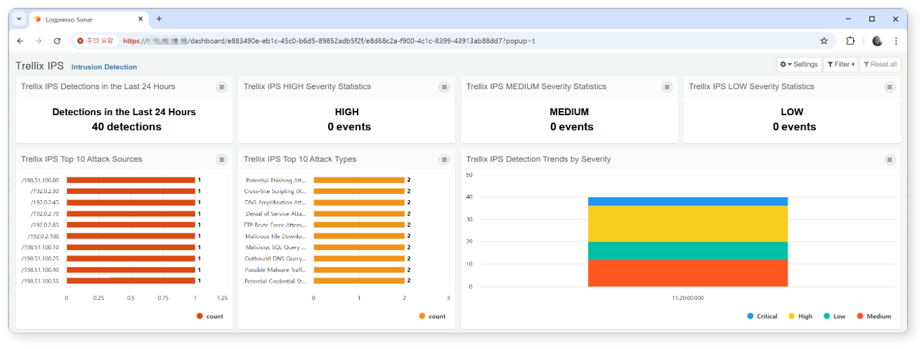
Task: Toggle count legend in Attack Sources chart
Action: (210, 317)
